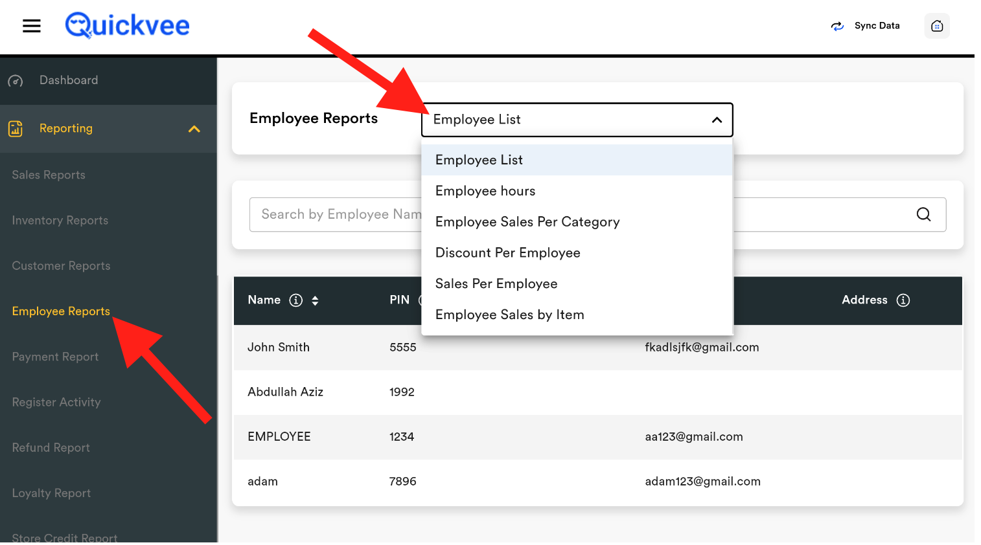
Task: Click the Sync Data button label
Action: click(x=877, y=26)
